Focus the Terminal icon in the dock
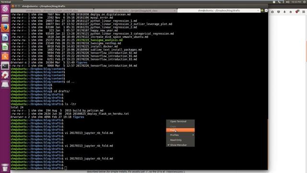 pyautogui.click(x=5, y=66)
